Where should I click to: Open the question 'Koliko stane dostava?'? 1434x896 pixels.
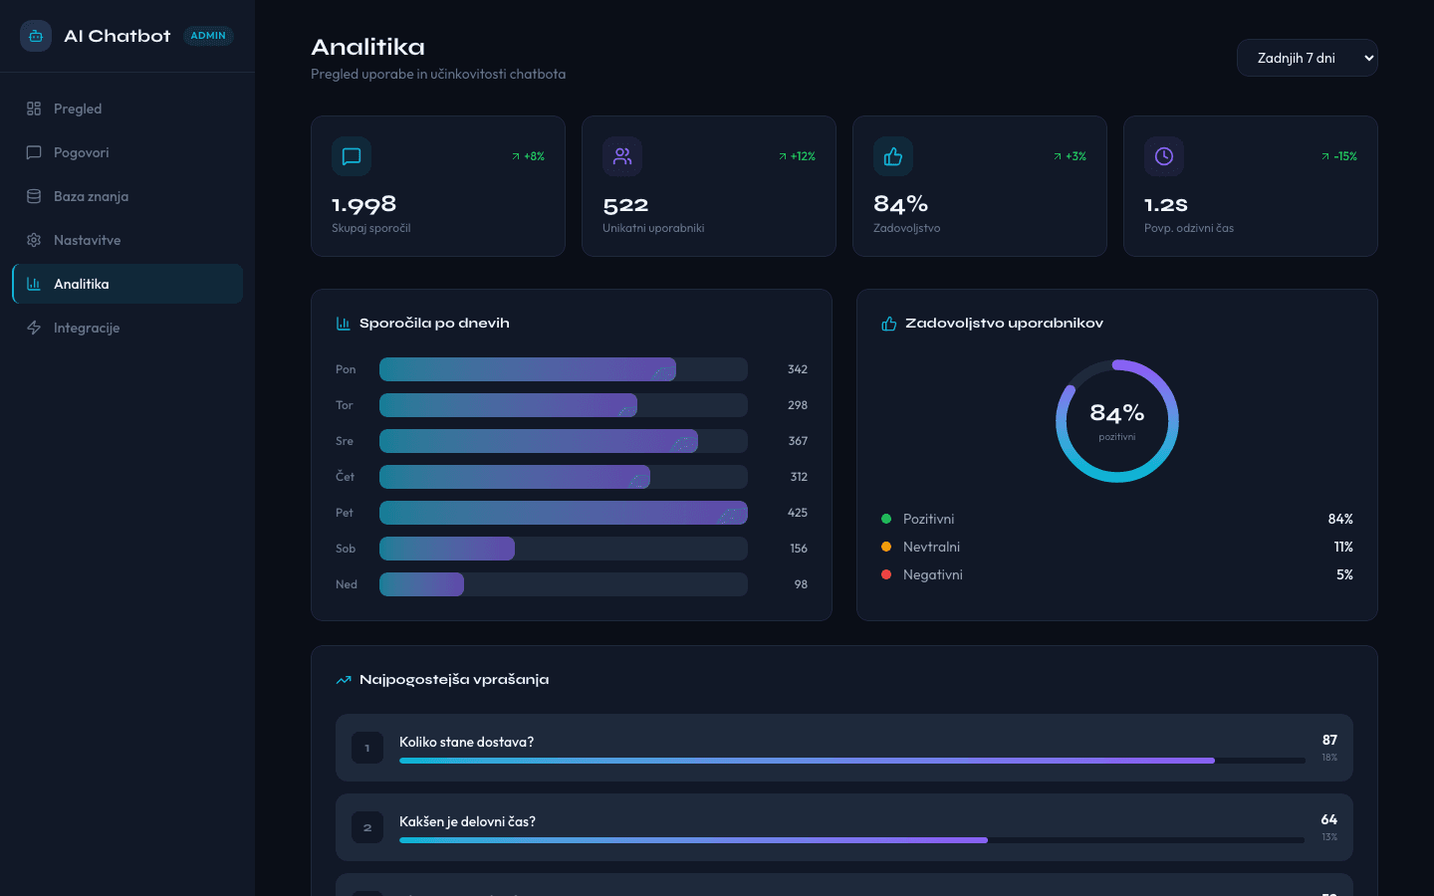(x=844, y=748)
